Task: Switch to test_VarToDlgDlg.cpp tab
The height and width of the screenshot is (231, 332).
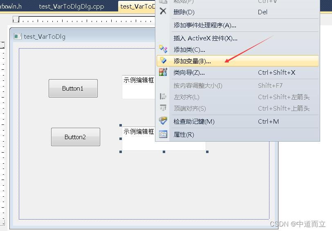Action: (x=72, y=7)
